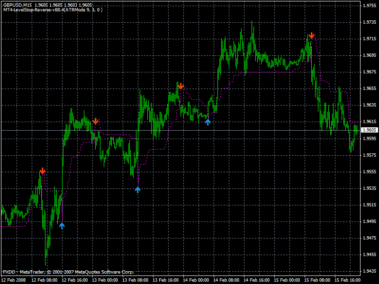Image resolution: width=379 pixels, height=284 pixels.
Task: Select the blue buy arrow near 1.9495
Action: (62, 226)
